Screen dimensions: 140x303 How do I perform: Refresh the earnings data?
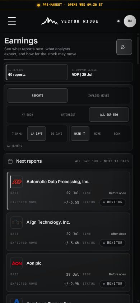click(124, 47)
